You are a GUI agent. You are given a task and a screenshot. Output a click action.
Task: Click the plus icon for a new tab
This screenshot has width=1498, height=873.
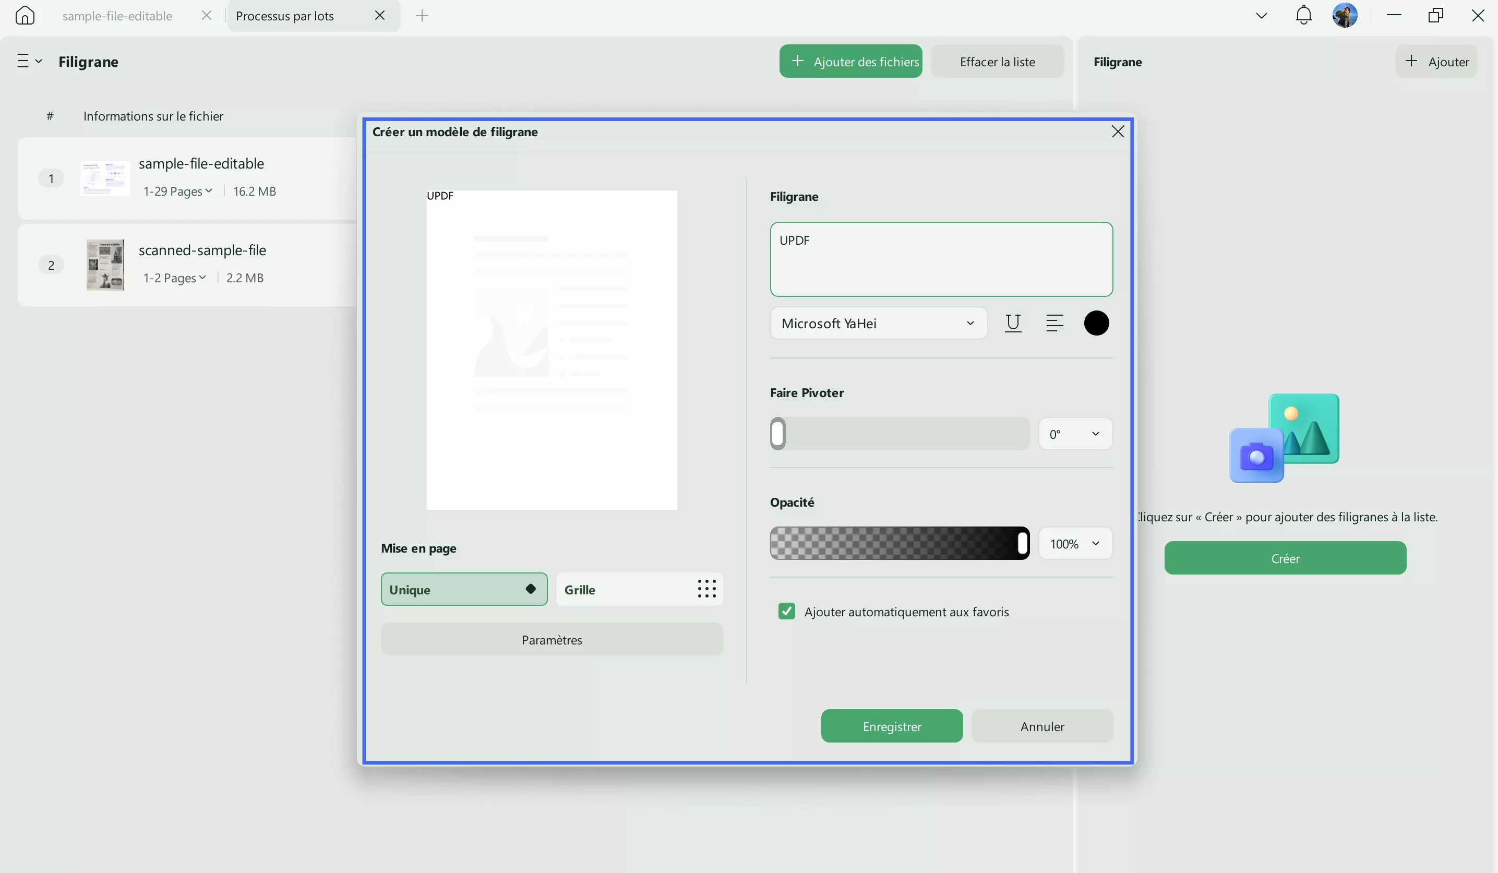(x=422, y=16)
